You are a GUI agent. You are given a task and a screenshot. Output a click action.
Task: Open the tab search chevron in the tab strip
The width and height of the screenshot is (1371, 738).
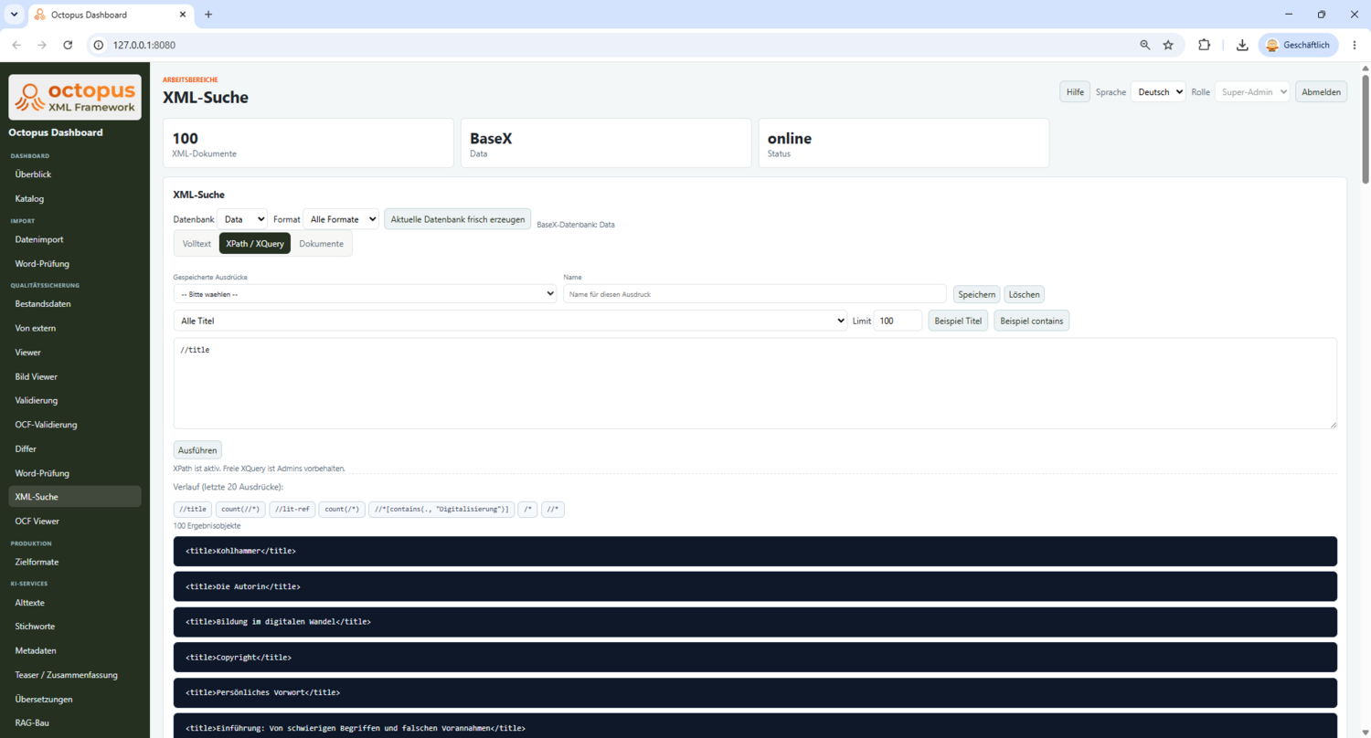14,15
